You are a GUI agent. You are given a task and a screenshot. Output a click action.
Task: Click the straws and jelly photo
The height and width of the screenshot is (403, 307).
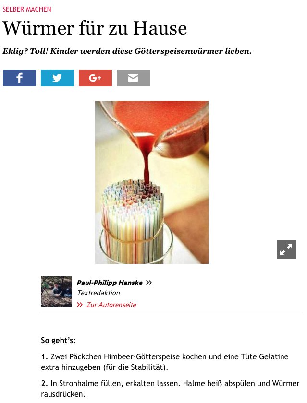pyautogui.click(x=152, y=182)
